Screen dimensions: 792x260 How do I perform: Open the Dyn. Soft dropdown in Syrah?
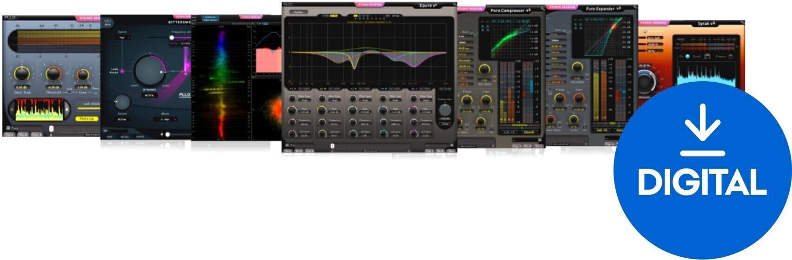click(654, 38)
